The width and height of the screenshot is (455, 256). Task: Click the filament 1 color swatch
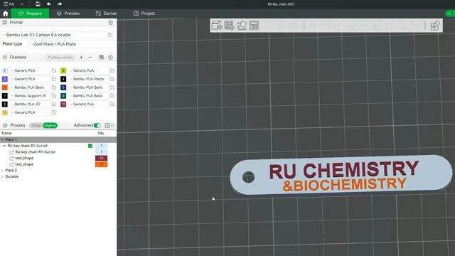click(x=5, y=70)
